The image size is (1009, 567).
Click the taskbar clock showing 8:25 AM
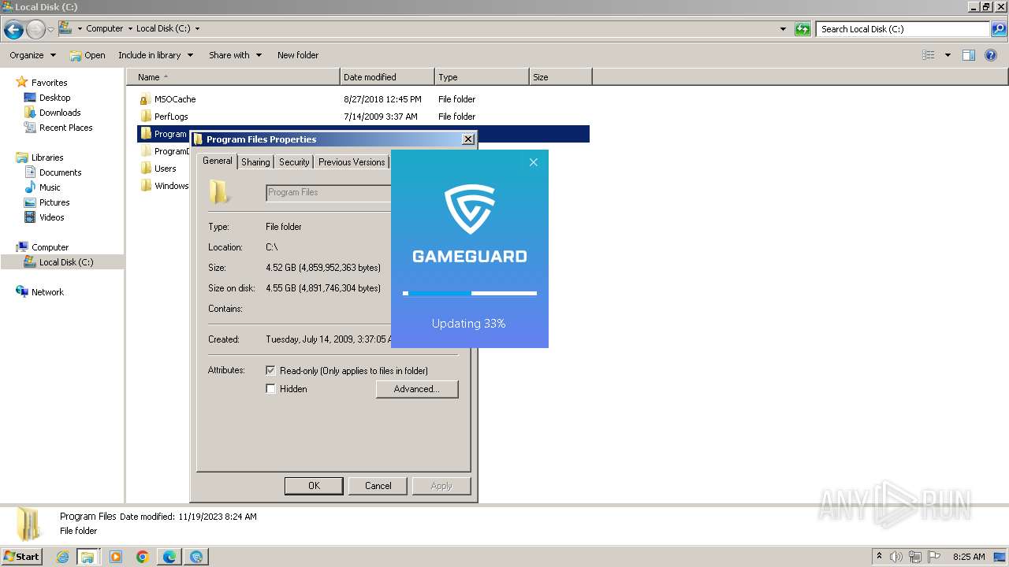pos(969,557)
